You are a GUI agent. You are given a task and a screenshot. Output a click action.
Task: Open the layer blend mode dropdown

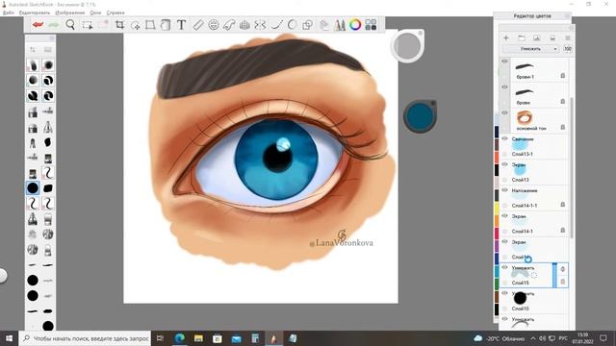[530, 49]
